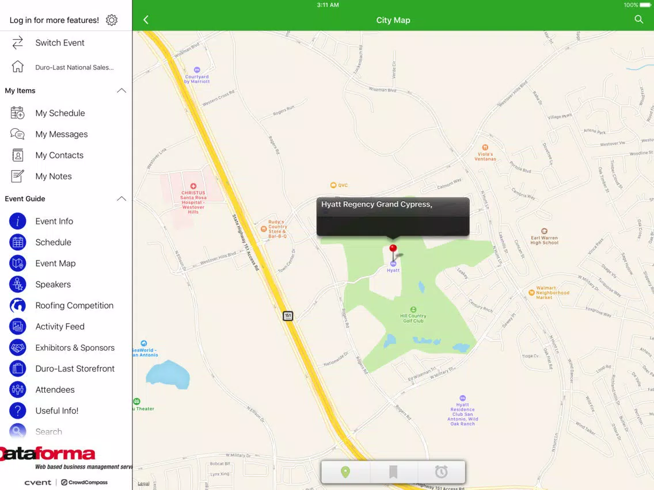The width and height of the screenshot is (654, 490).
Task: Open the Roofing Competition menu item
Action: coord(66,305)
